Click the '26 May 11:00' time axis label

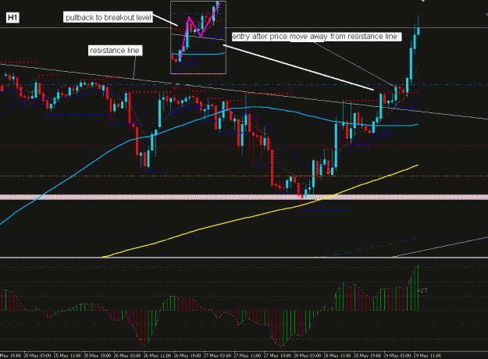pyautogui.click(x=158, y=356)
